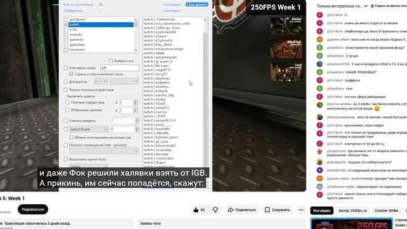Click the up arrow of the platform list
The height and width of the screenshot is (229, 407).
135,20
